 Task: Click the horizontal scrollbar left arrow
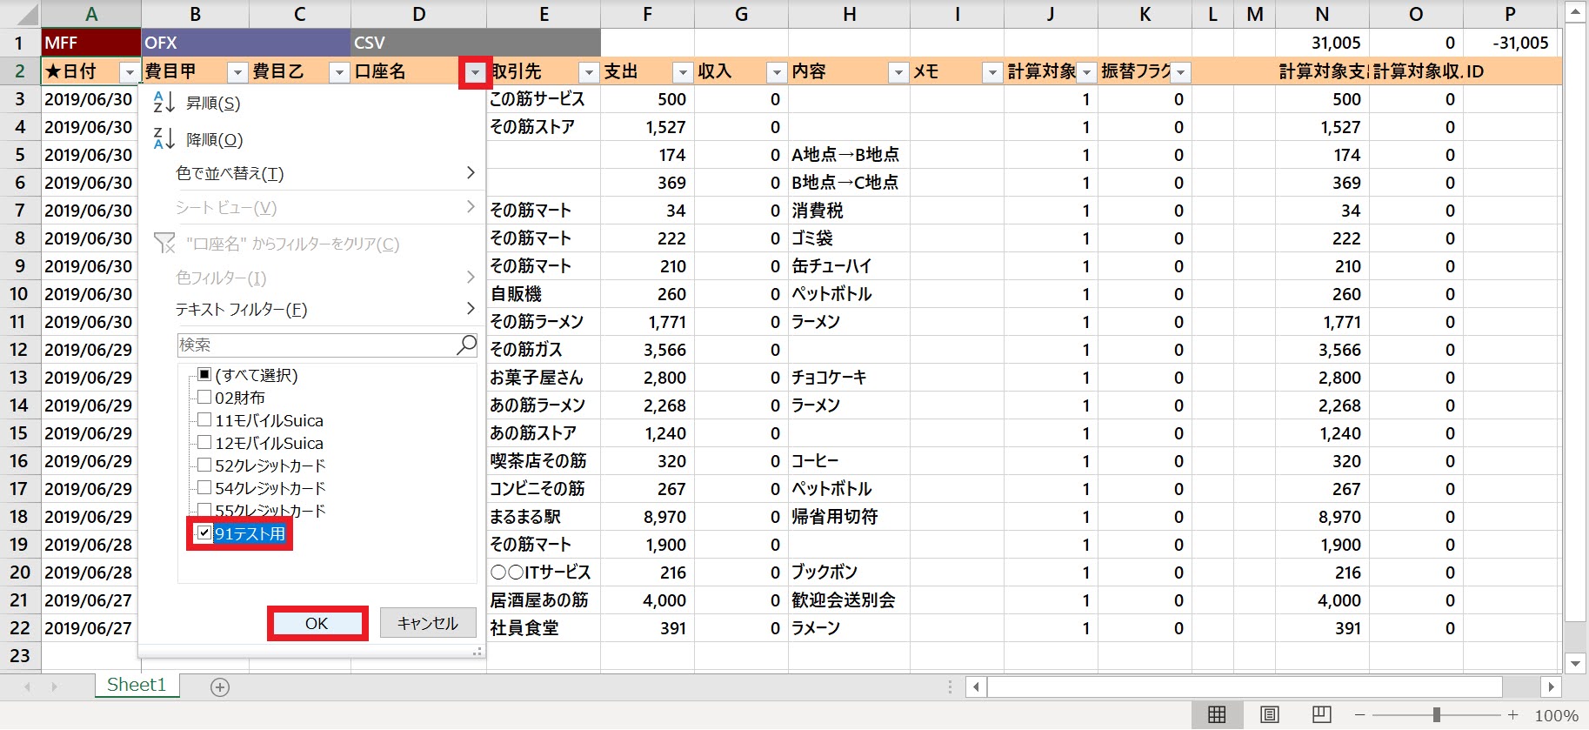pyautogui.click(x=977, y=686)
